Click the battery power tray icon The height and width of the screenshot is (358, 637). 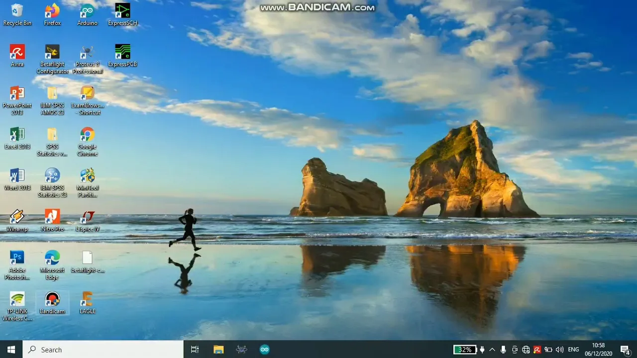pos(548,350)
